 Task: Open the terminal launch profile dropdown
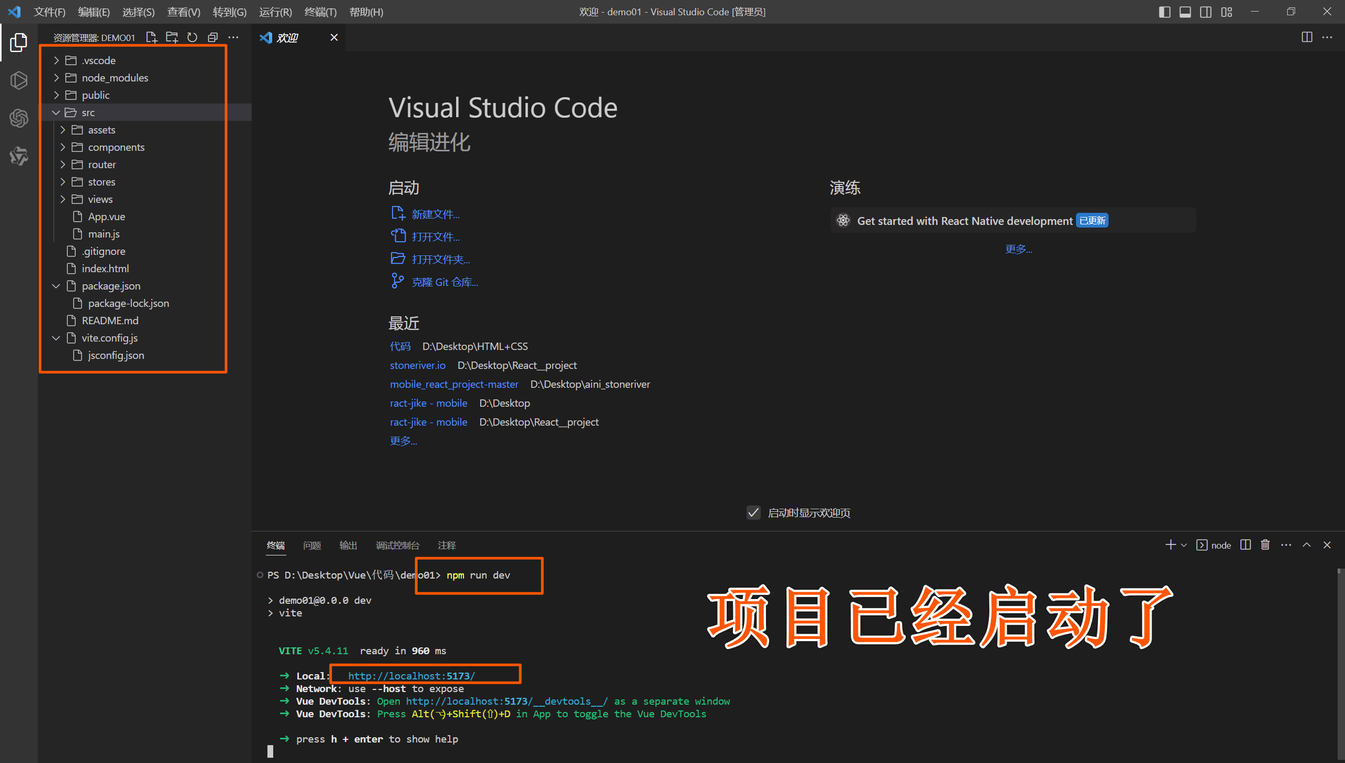click(1184, 545)
